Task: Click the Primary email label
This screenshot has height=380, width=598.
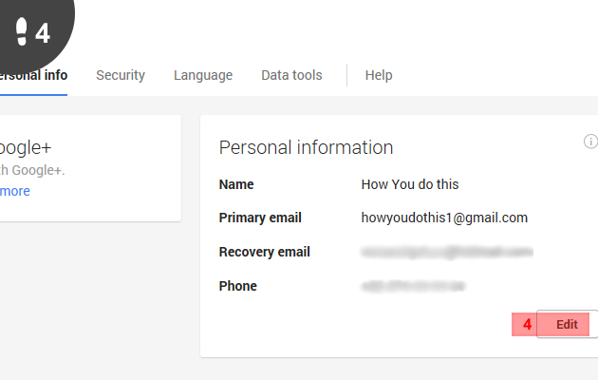Action: pos(260,218)
